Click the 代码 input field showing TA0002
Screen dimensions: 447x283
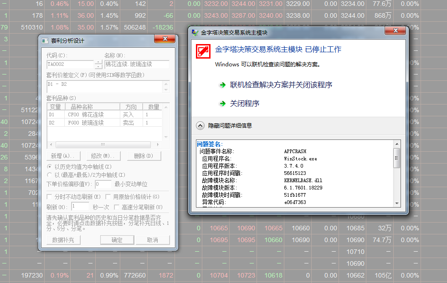click(x=70, y=65)
